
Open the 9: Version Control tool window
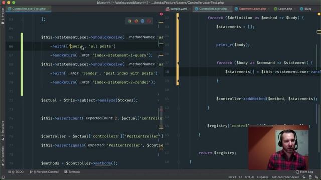coord(44,172)
